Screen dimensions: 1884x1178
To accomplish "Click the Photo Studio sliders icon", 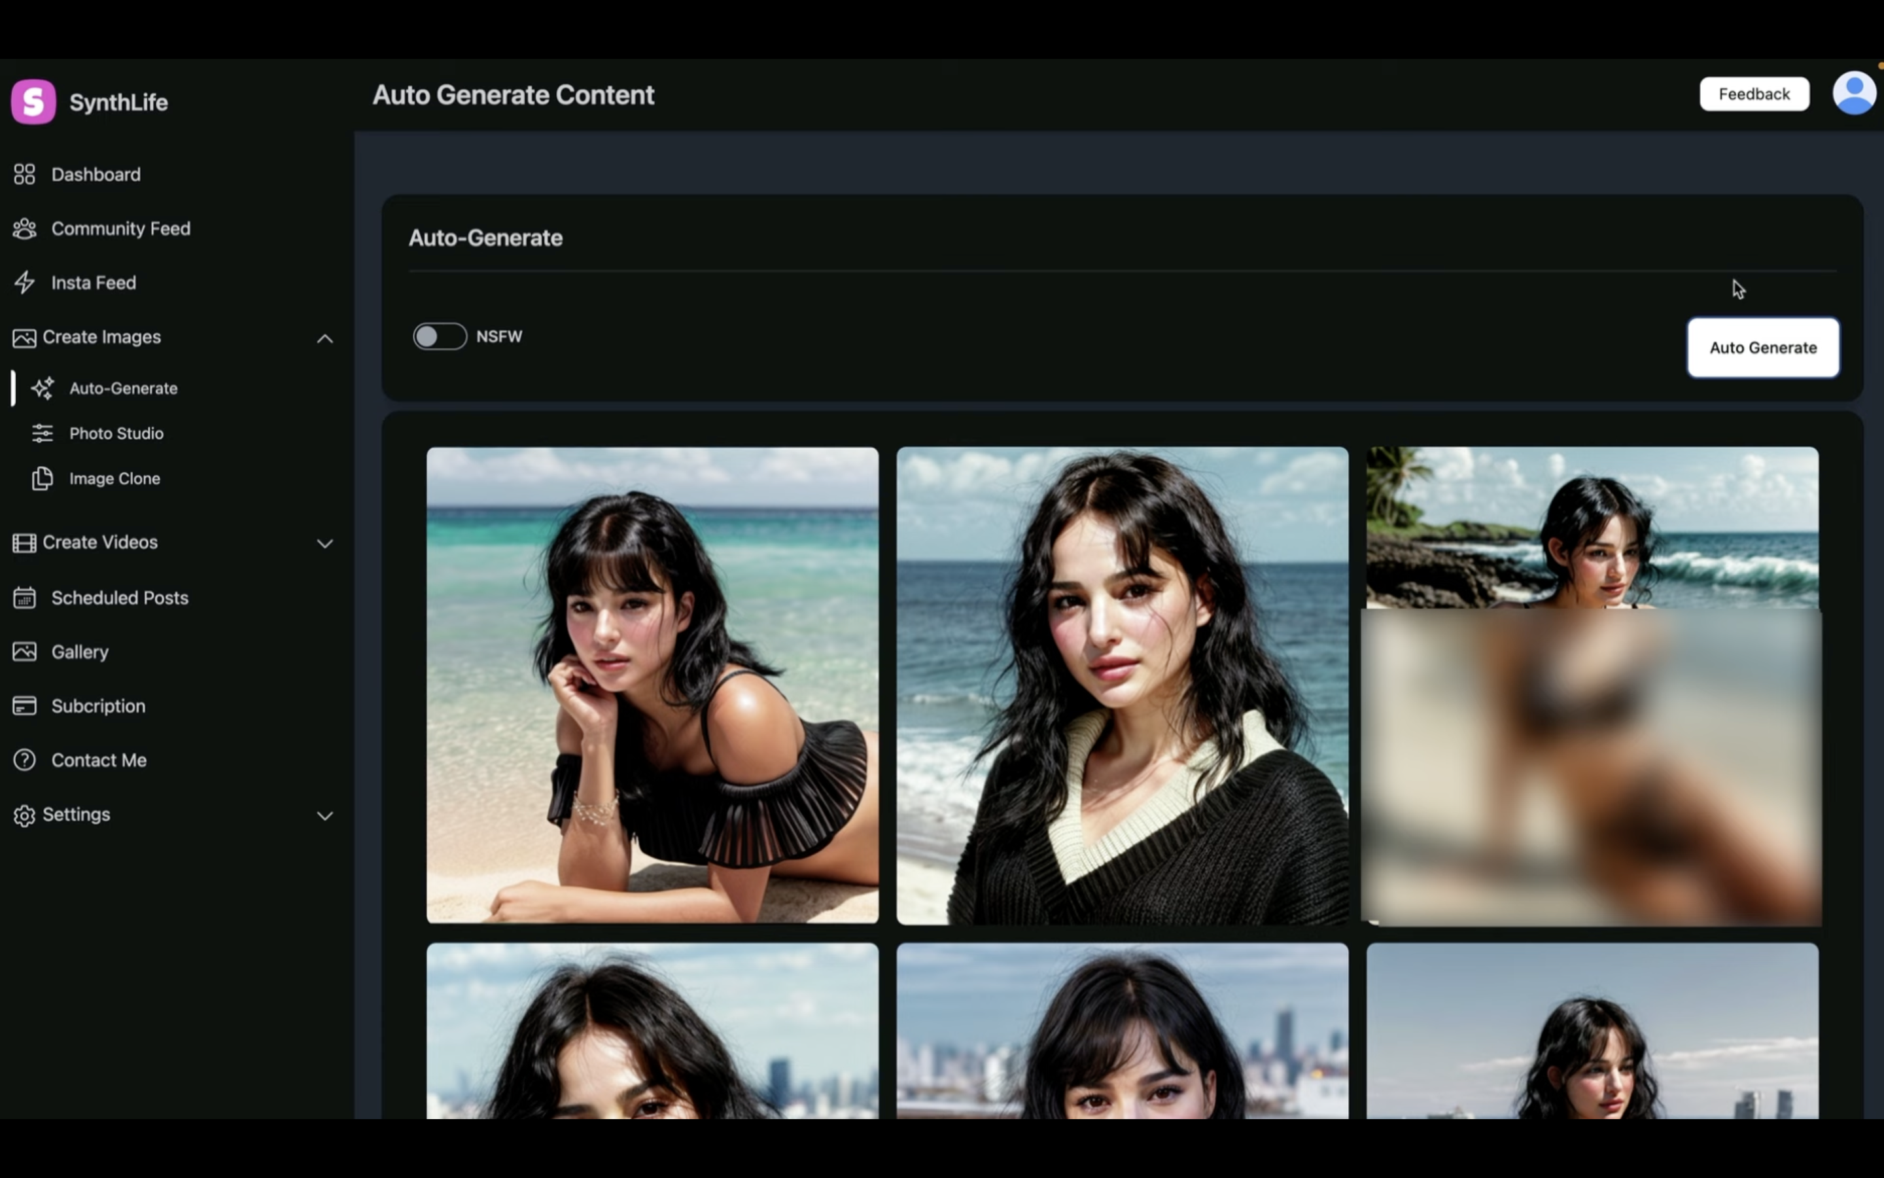I will pyautogui.click(x=42, y=433).
